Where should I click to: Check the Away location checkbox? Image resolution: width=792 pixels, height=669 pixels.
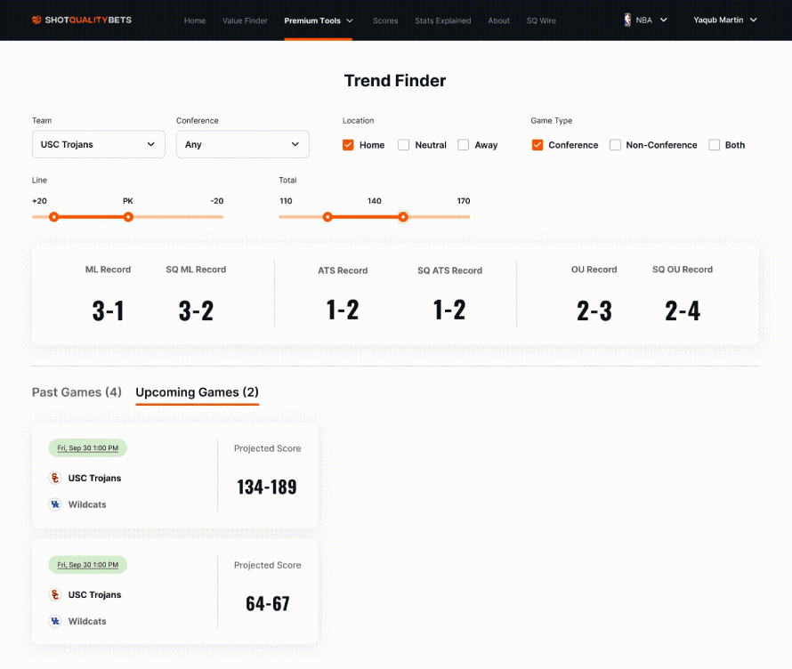tap(463, 145)
